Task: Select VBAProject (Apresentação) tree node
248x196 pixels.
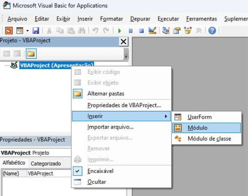Action: pos(57,65)
